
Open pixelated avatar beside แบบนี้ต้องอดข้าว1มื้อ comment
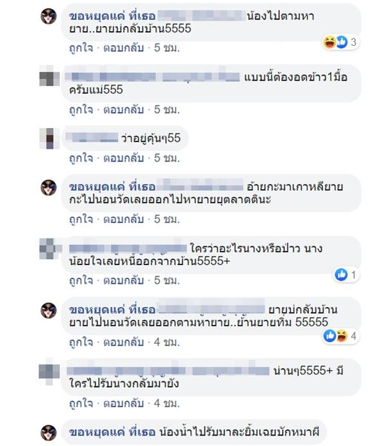49,76
